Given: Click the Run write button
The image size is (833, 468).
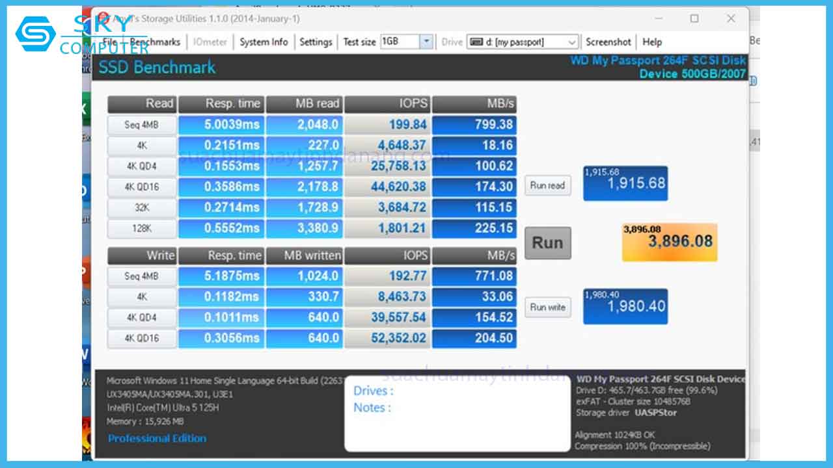Looking at the screenshot, I should pyautogui.click(x=547, y=307).
